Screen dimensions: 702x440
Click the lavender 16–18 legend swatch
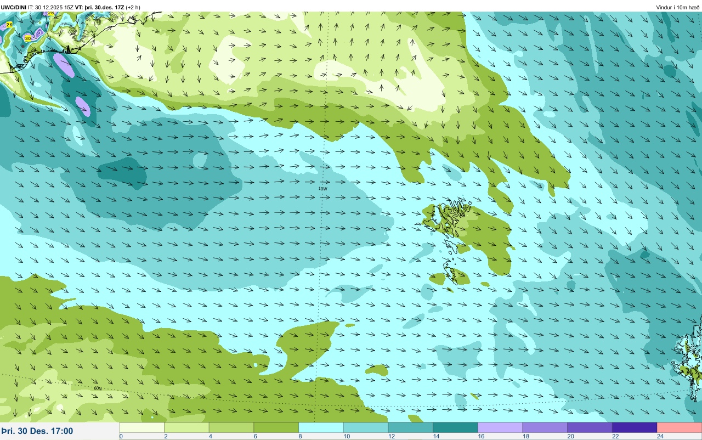pos(500,427)
